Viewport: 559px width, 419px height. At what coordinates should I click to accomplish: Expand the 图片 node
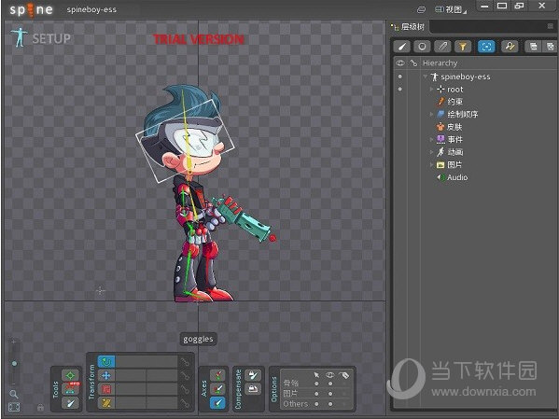[431, 164]
